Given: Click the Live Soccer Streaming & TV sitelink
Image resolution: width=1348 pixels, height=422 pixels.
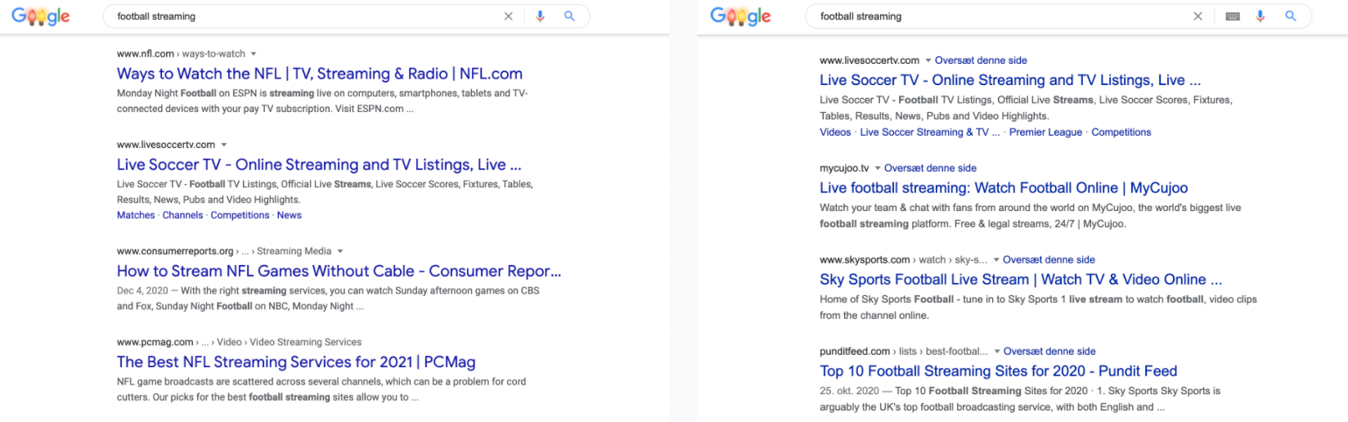Looking at the screenshot, I should (930, 132).
